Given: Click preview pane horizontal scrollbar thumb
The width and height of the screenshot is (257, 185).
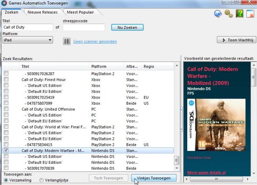Looking at the screenshot, I should coord(216,179).
